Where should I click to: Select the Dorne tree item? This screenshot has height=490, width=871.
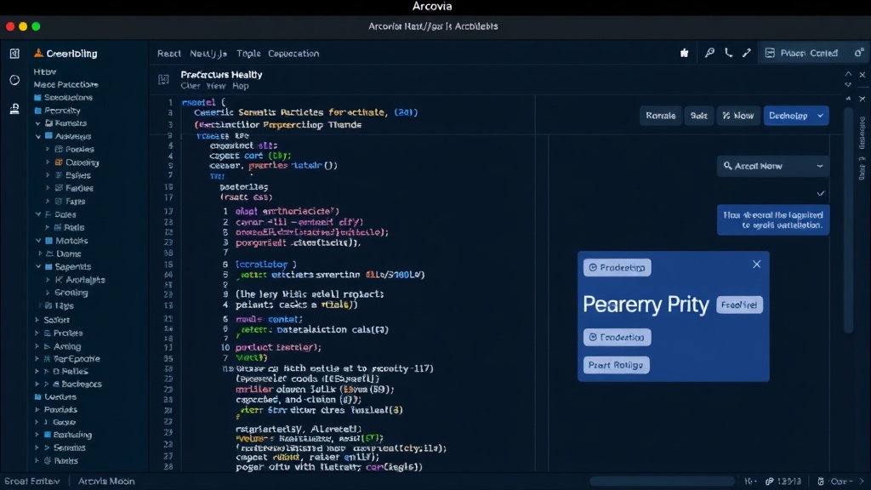tap(69, 254)
